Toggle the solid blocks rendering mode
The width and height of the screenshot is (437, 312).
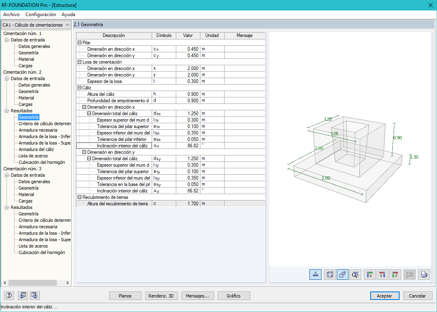343,275
